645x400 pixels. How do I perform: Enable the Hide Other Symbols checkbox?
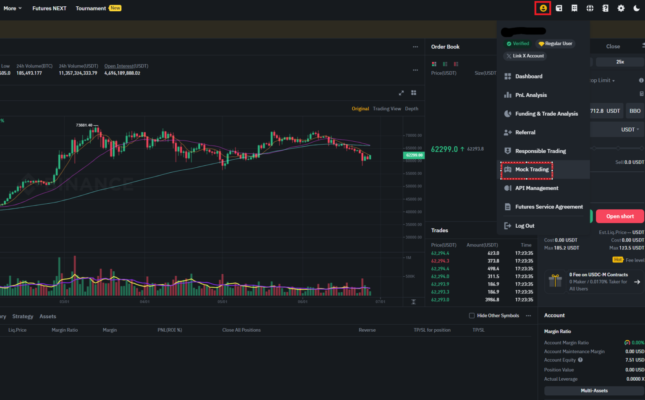tap(472, 315)
